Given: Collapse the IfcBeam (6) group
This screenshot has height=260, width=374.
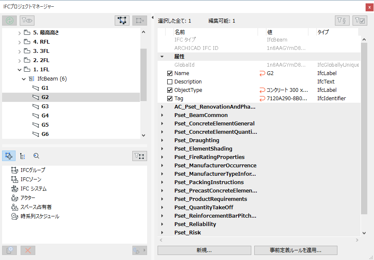Looking at the screenshot, I should pos(24,79).
